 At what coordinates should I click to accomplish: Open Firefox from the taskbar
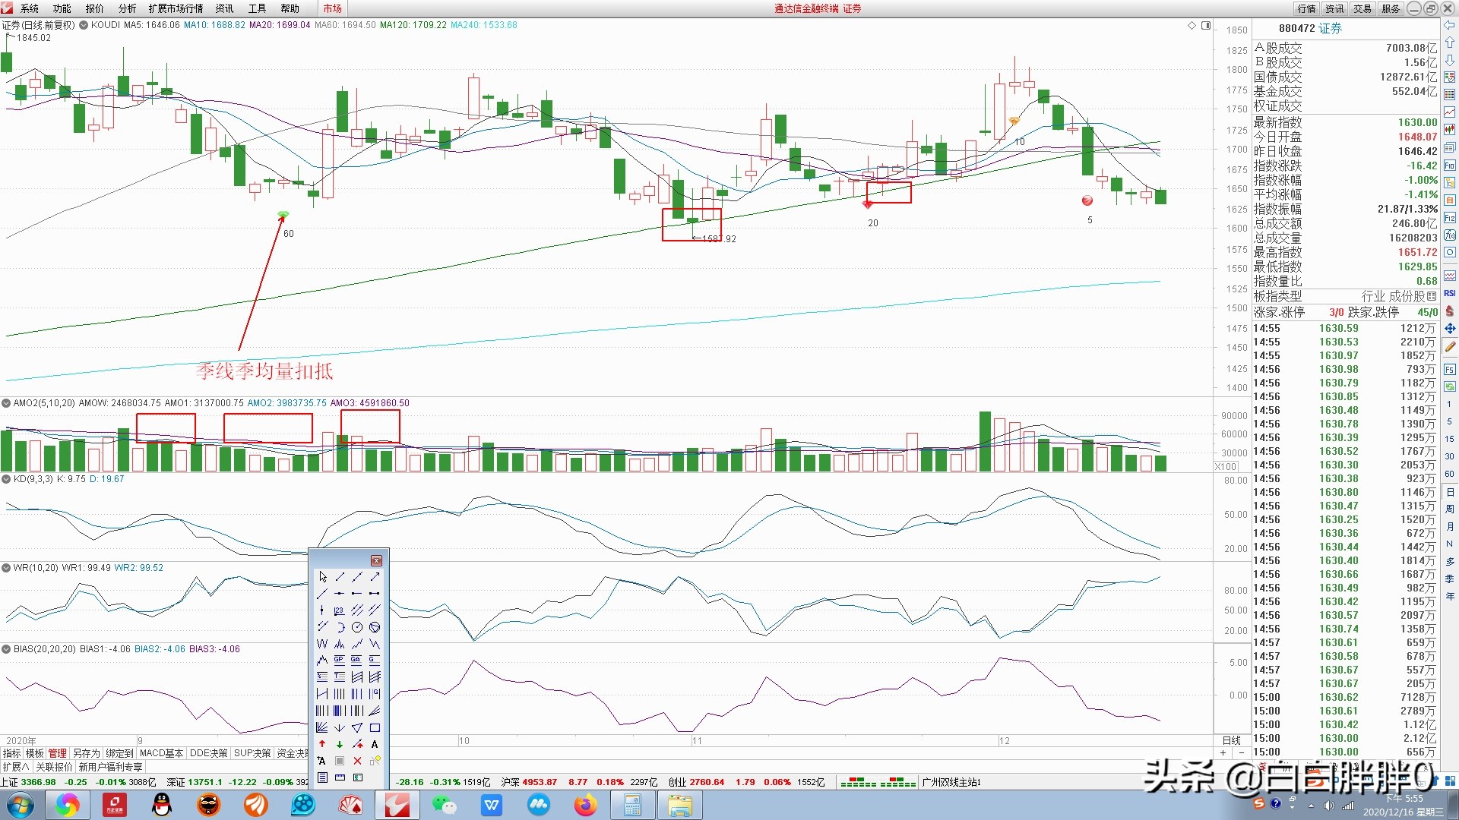pos(585,805)
